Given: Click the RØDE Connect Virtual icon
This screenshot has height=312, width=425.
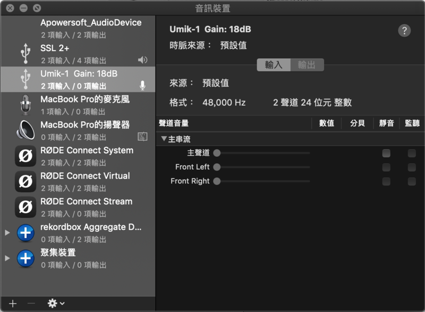Looking at the screenshot, I should tap(25, 181).
